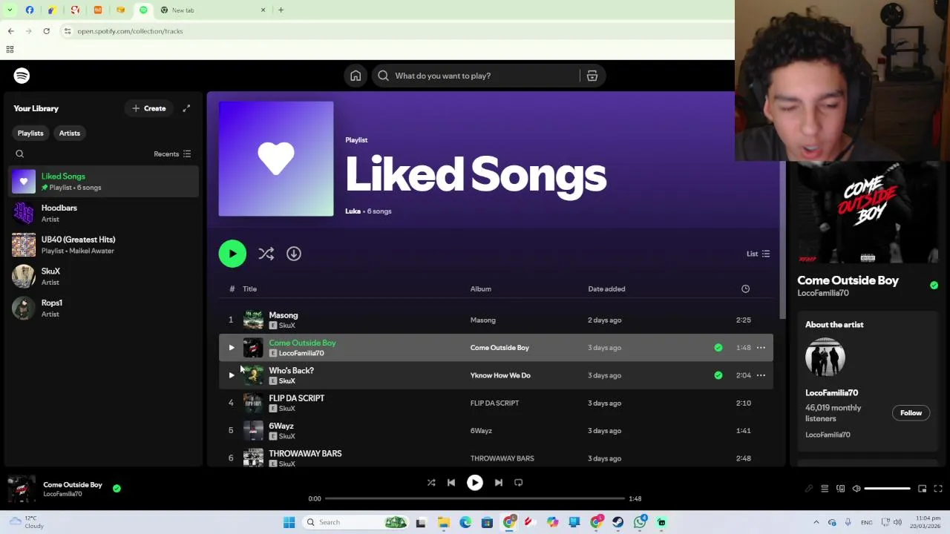Adjust the volume slider
The image size is (950, 534).
coord(888,489)
